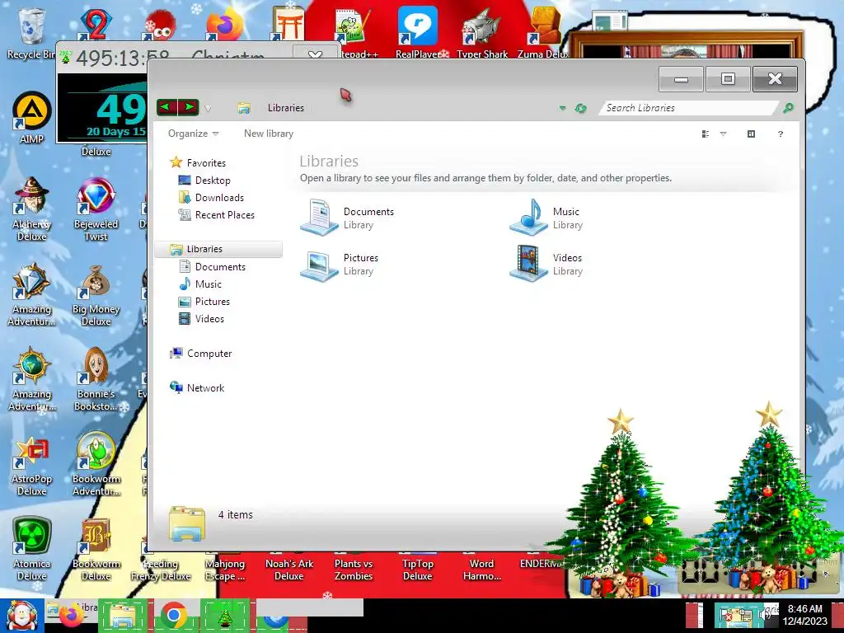Screen dimensions: 844x633
Task: Open the Organize menu
Action: pos(193,134)
